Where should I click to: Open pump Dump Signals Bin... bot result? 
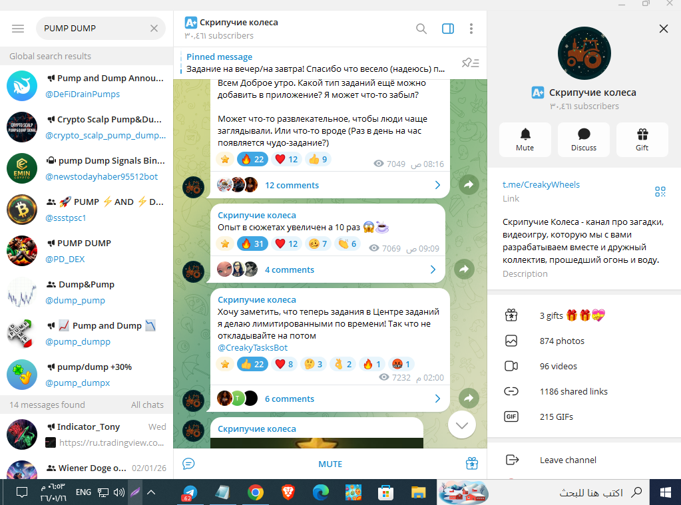coord(87,168)
